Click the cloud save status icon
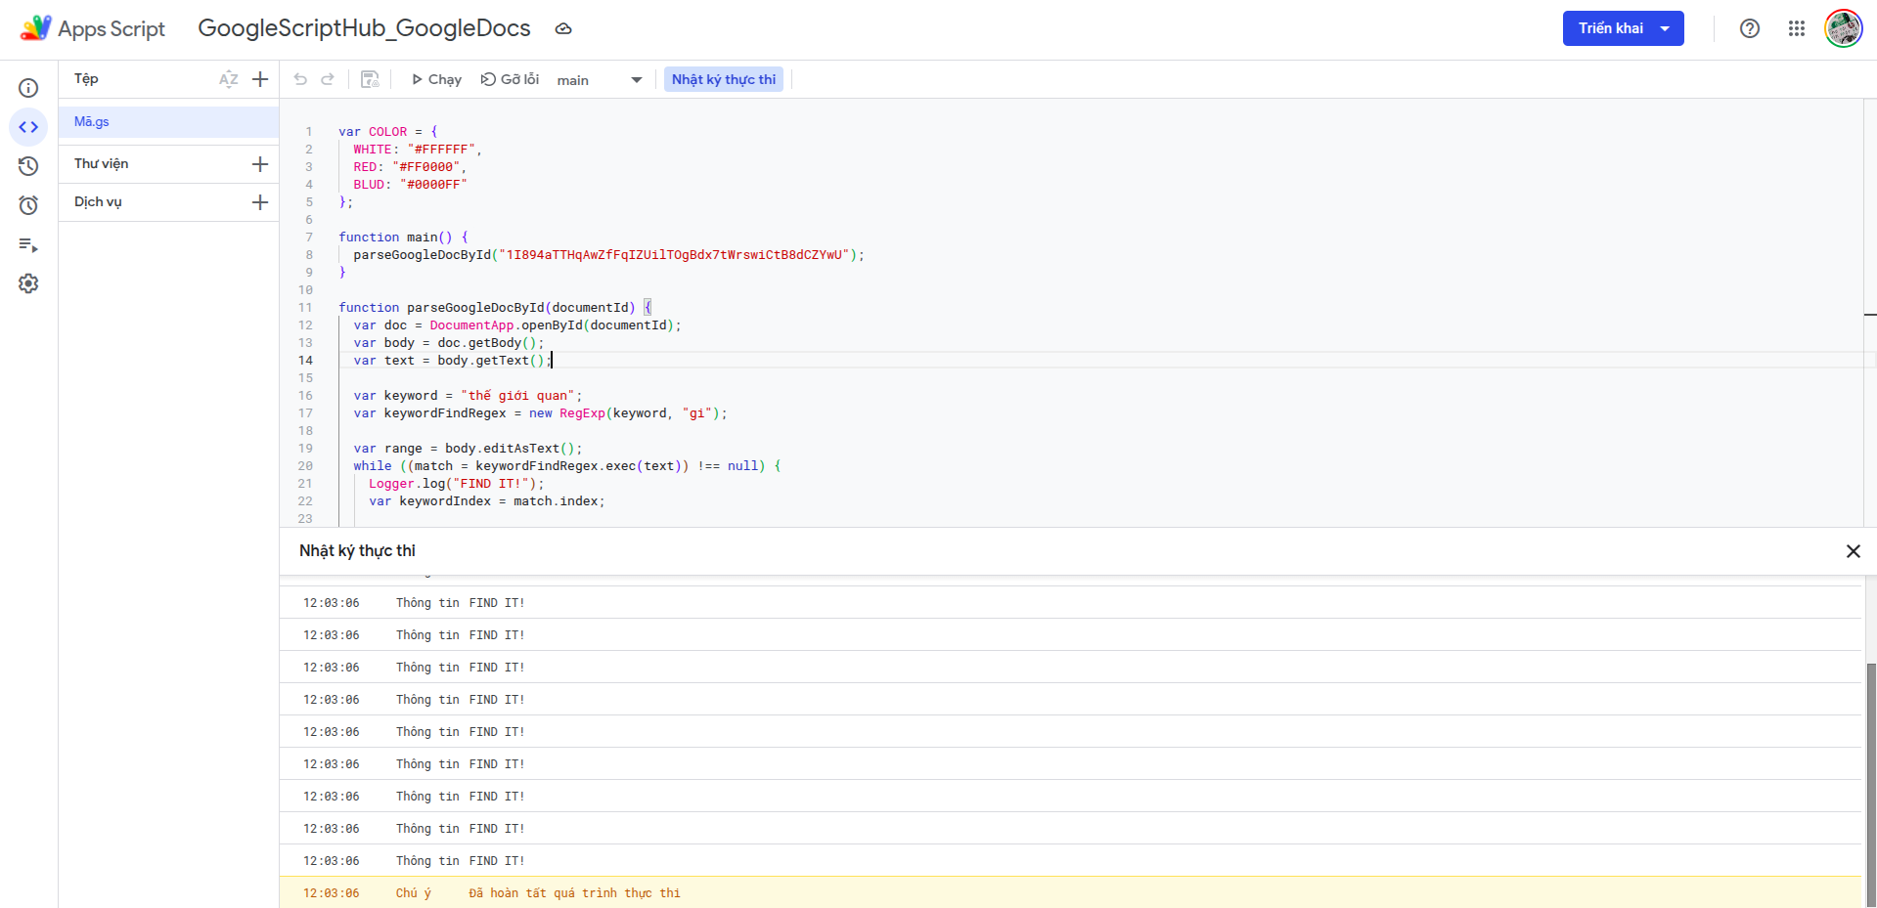Viewport: 1877px width, 908px height. coord(563,29)
